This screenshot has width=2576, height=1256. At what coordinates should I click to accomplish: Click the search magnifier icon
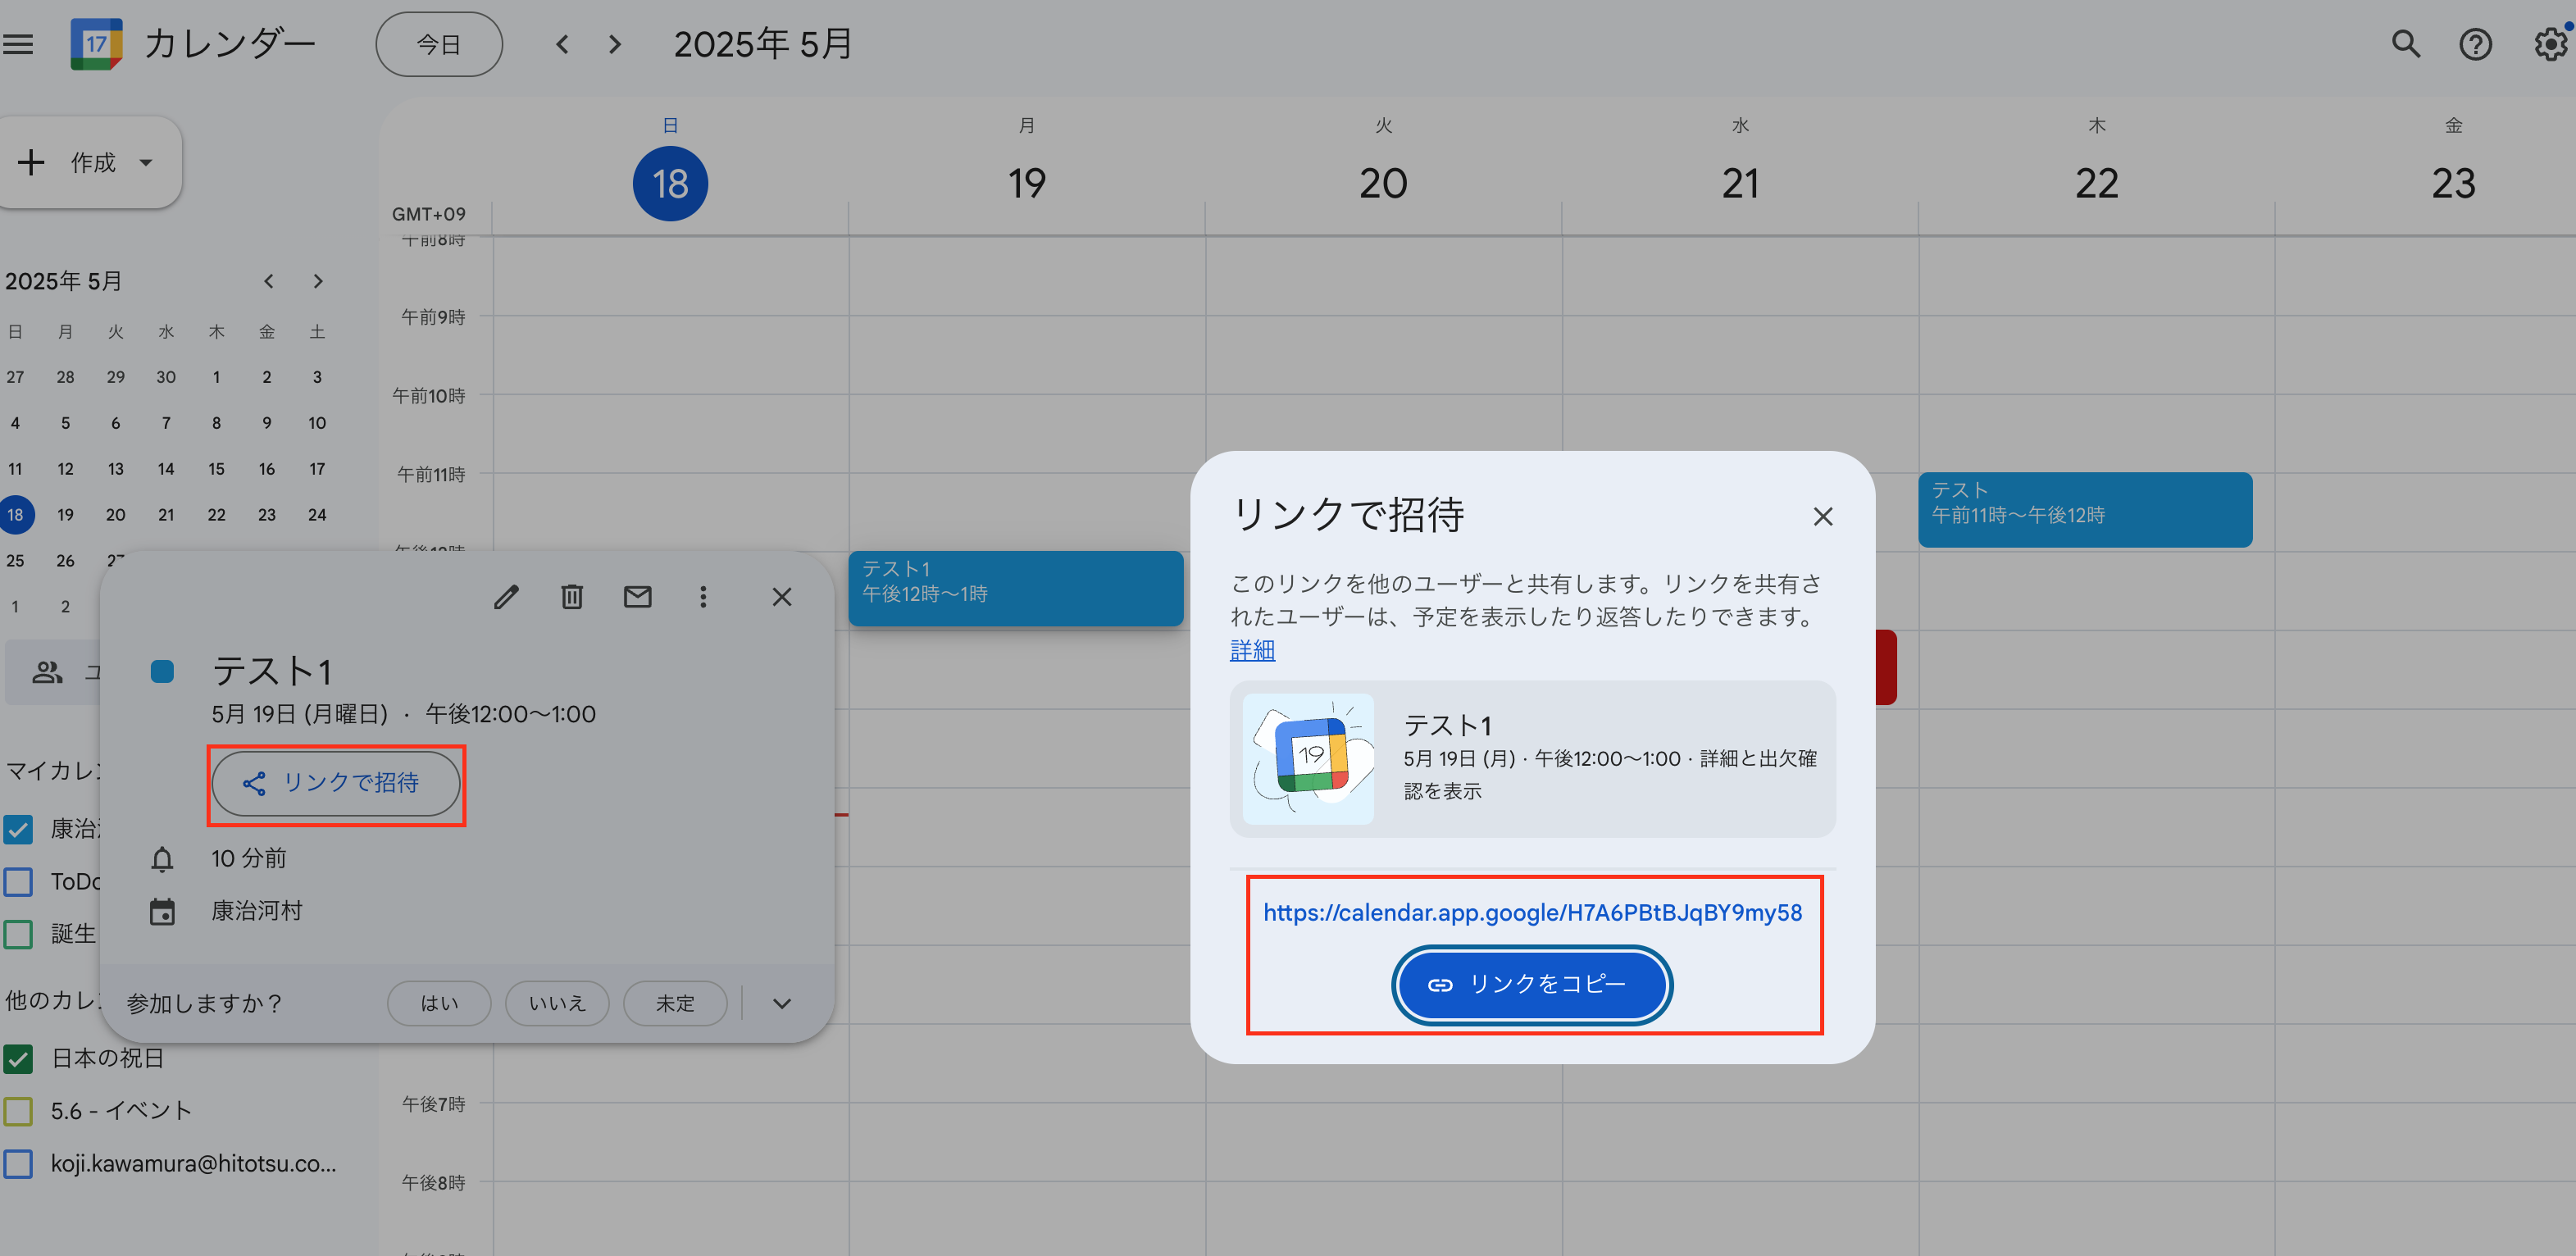tap(2405, 44)
